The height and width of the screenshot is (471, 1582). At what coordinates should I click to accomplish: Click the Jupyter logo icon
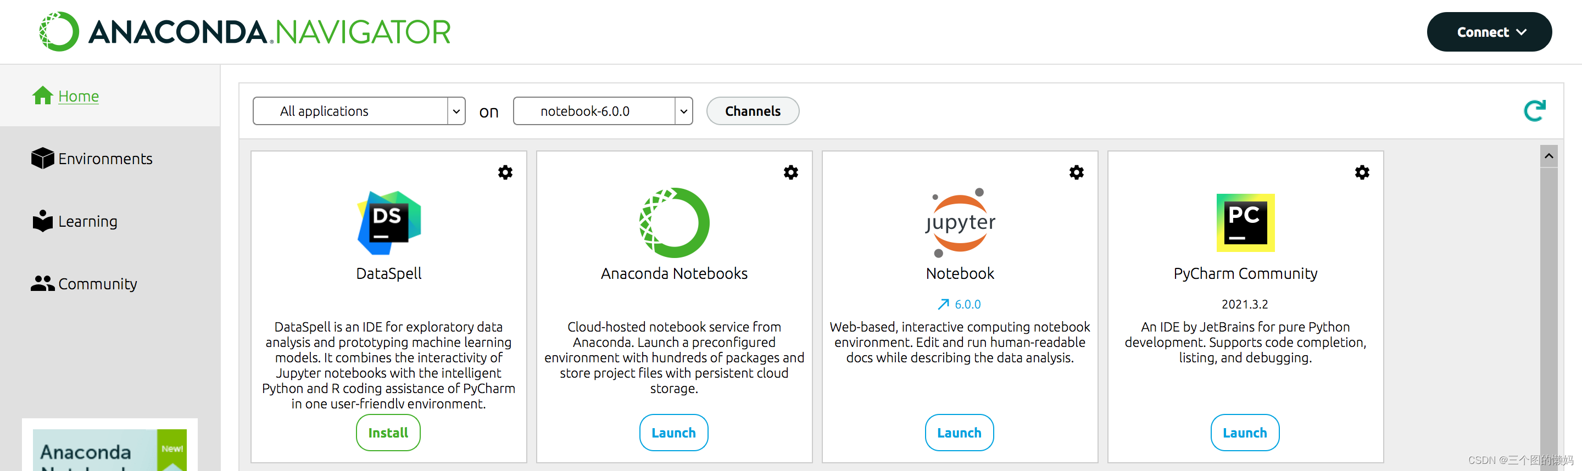click(x=960, y=222)
